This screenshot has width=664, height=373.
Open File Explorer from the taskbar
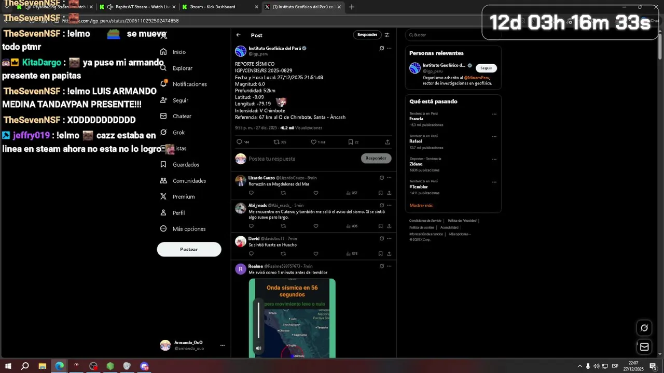(x=43, y=366)
